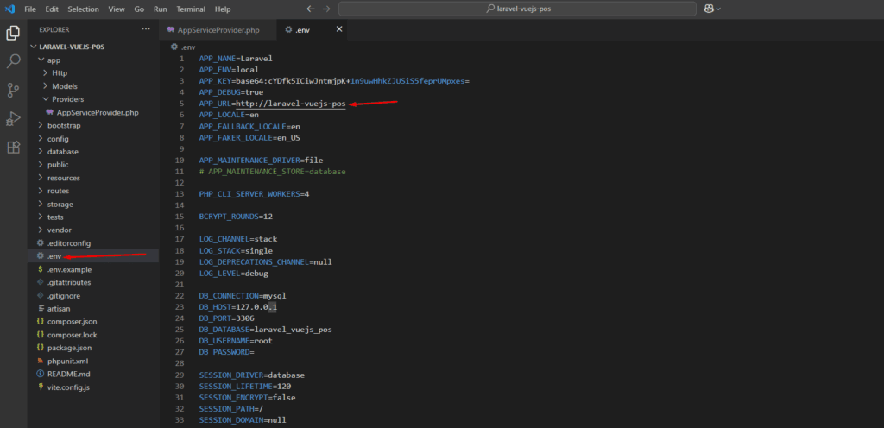Expand the Http folder
The height and width of the screenshot is (428, 884).
[x=60, y=73]
